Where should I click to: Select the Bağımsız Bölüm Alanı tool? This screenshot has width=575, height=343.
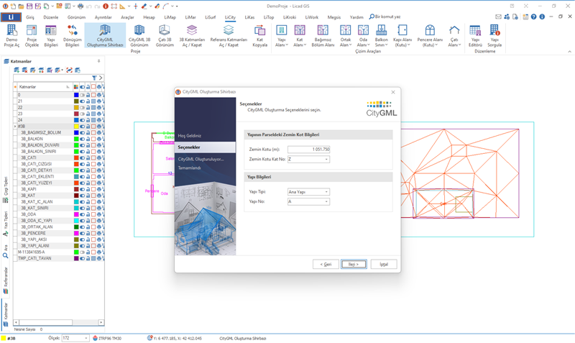click(x=323, y=35)
